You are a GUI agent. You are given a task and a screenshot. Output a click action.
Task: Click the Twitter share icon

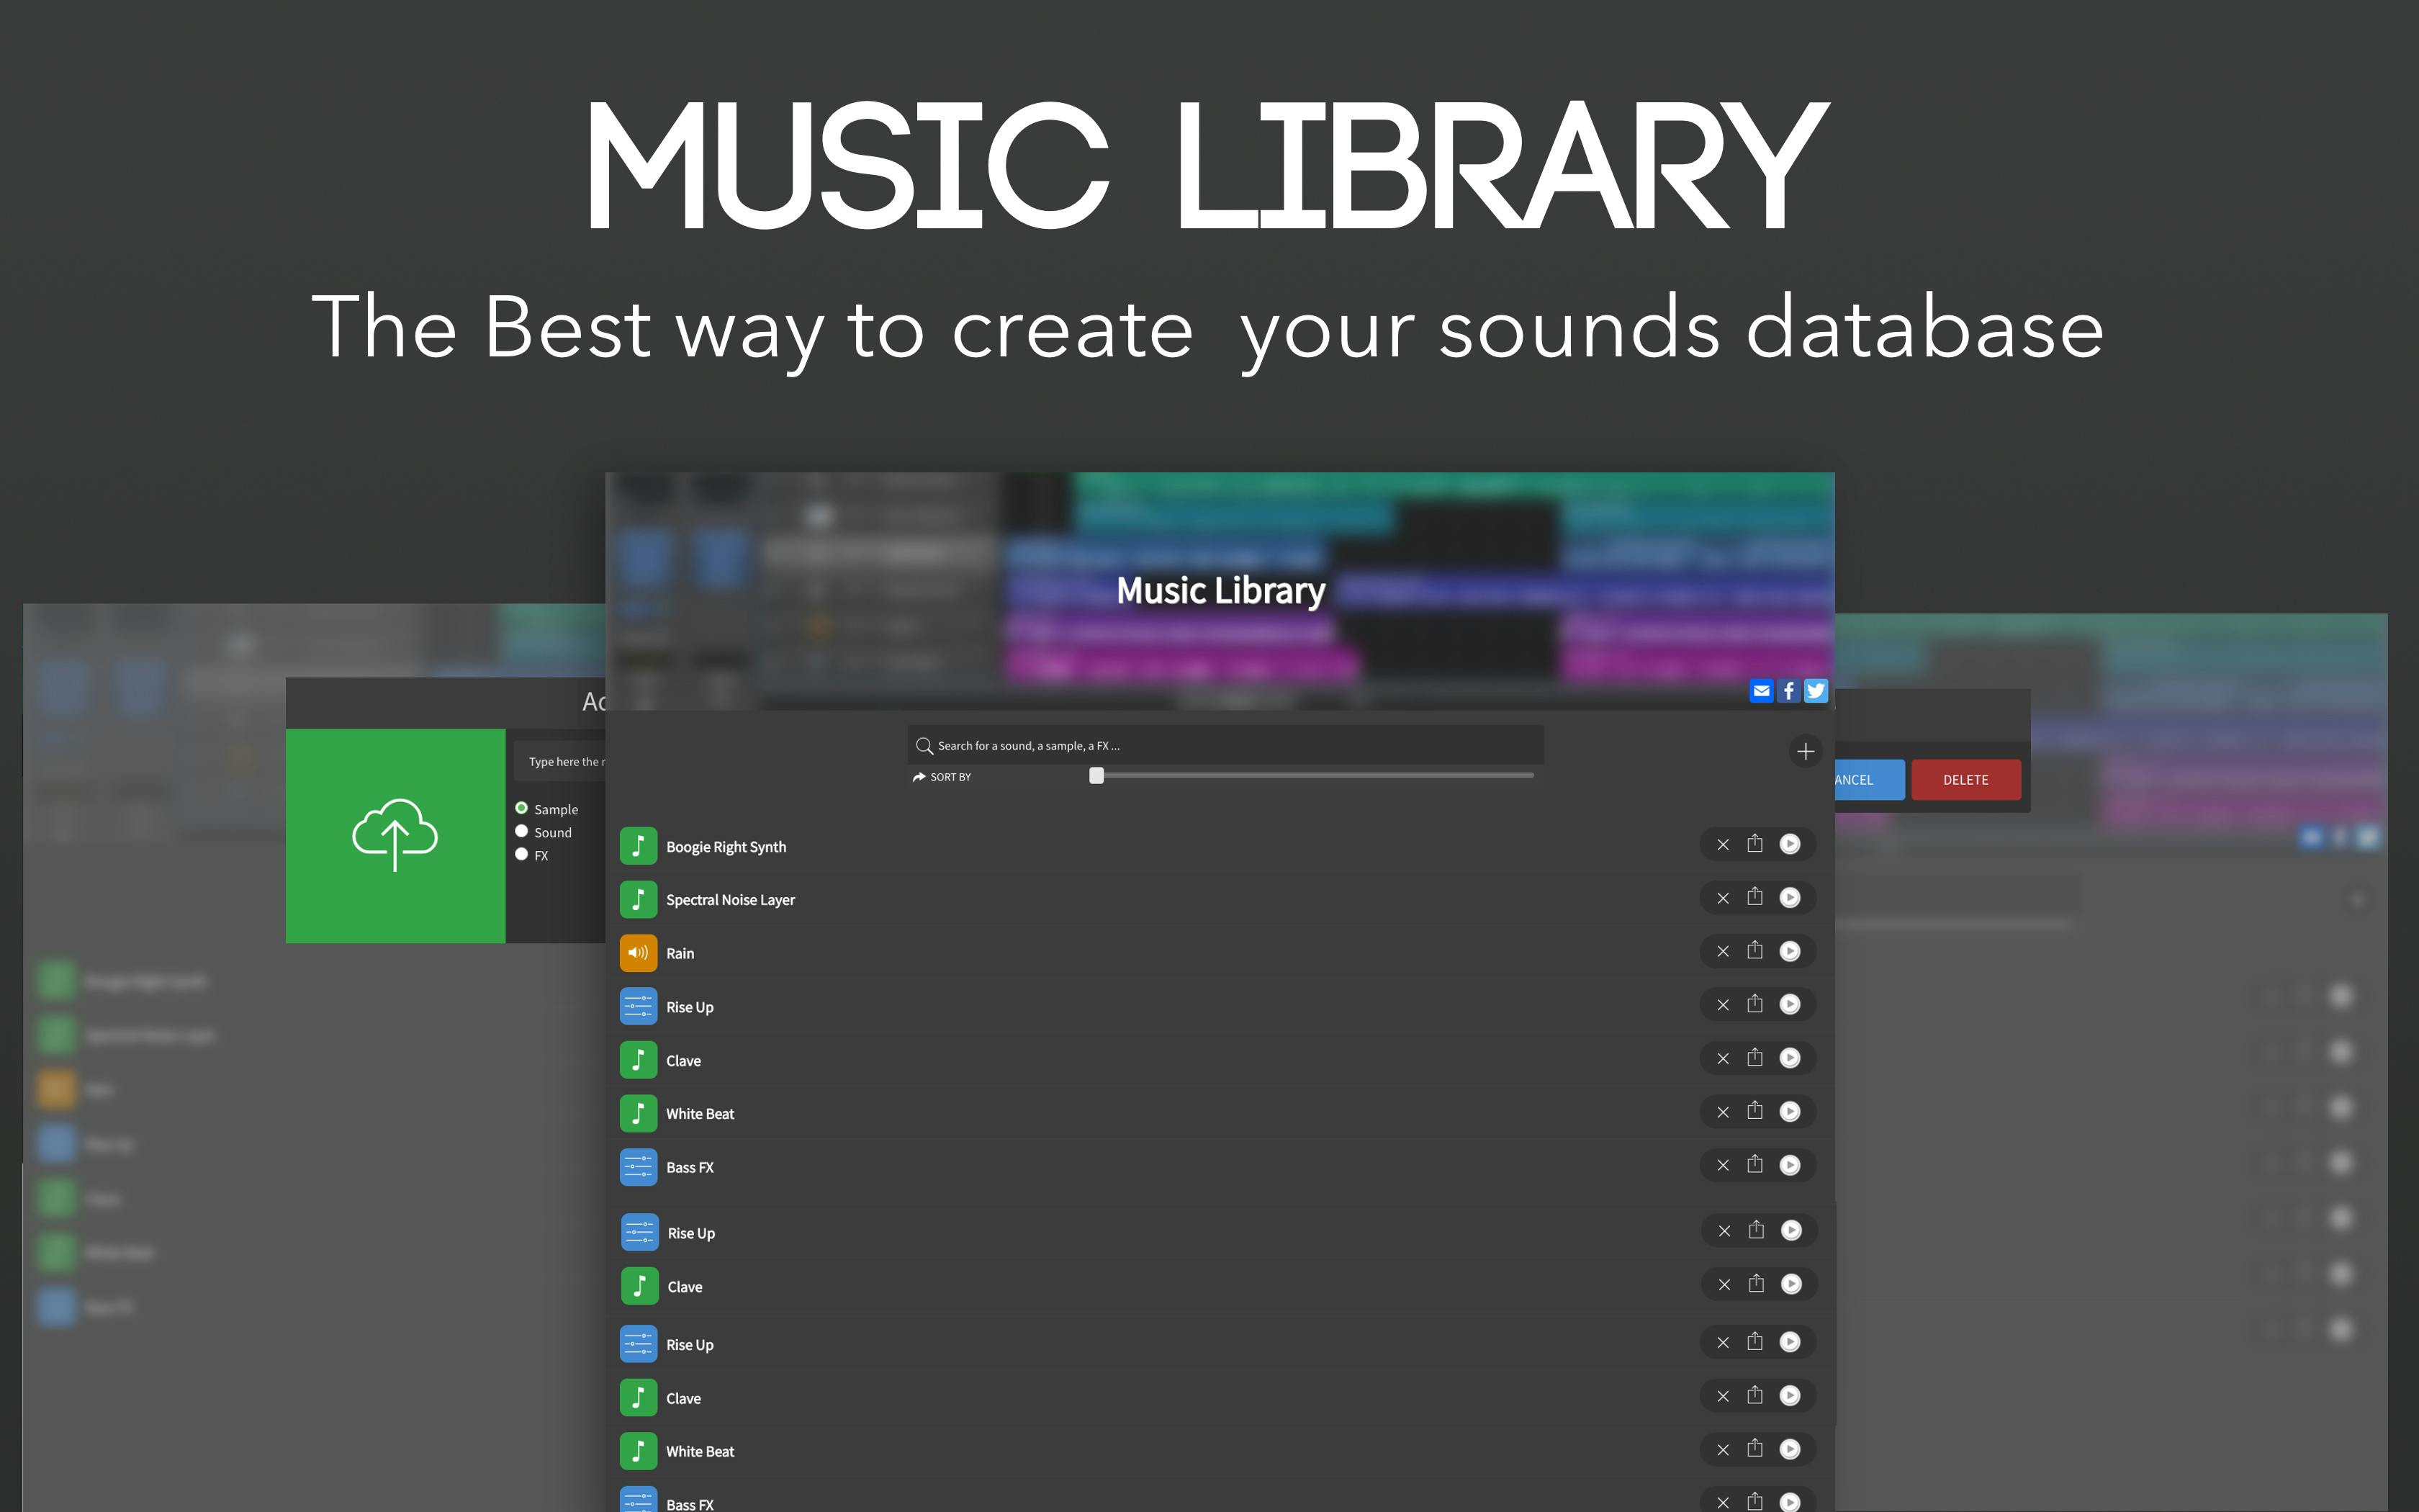[x=1815, y=690]
